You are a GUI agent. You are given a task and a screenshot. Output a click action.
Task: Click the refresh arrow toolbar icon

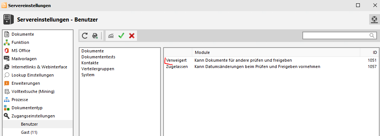point(85,36)
